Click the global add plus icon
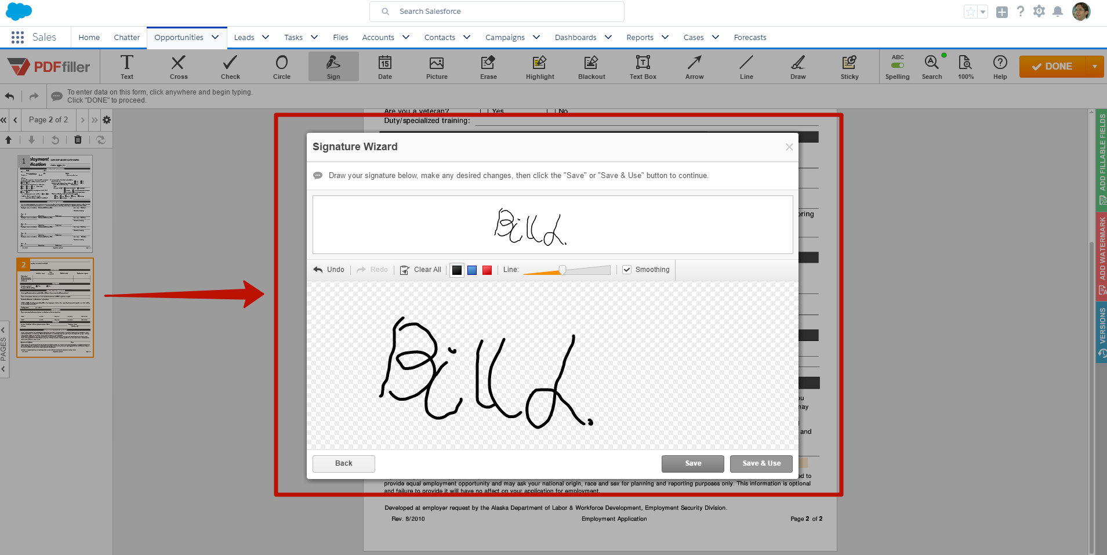This screenshot has width=1107, height=555. click(x=1002, y=12)
